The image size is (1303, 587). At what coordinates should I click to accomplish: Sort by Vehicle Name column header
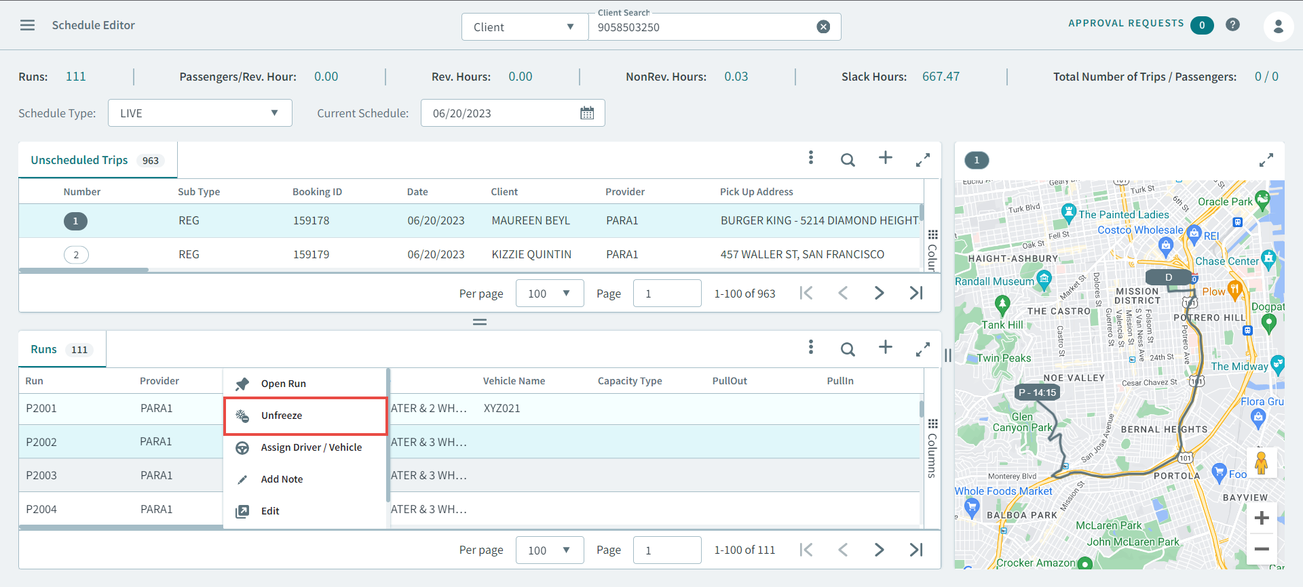click(x=514, y=381)
